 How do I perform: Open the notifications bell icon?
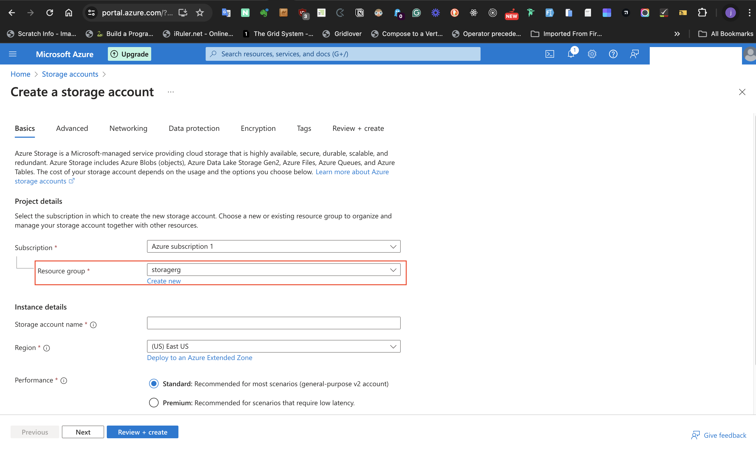(x=571, y=54)
